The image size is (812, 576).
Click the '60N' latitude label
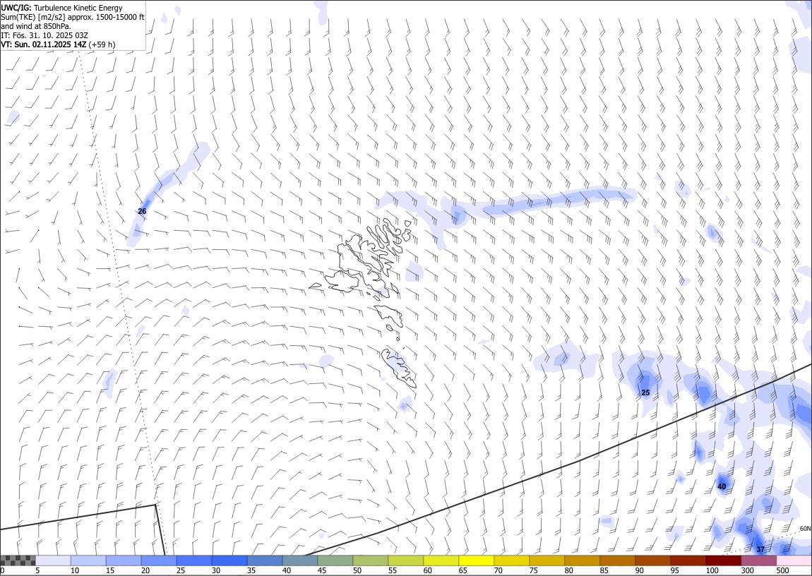coord(805,529)
